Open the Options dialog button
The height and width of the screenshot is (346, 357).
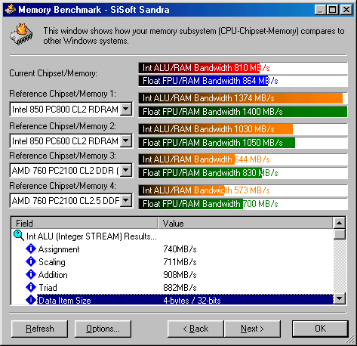point(103,329)
